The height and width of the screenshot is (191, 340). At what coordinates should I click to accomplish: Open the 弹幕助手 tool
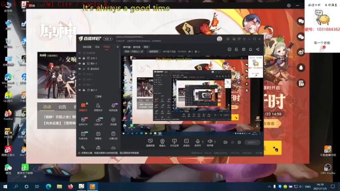click(83, 107)
